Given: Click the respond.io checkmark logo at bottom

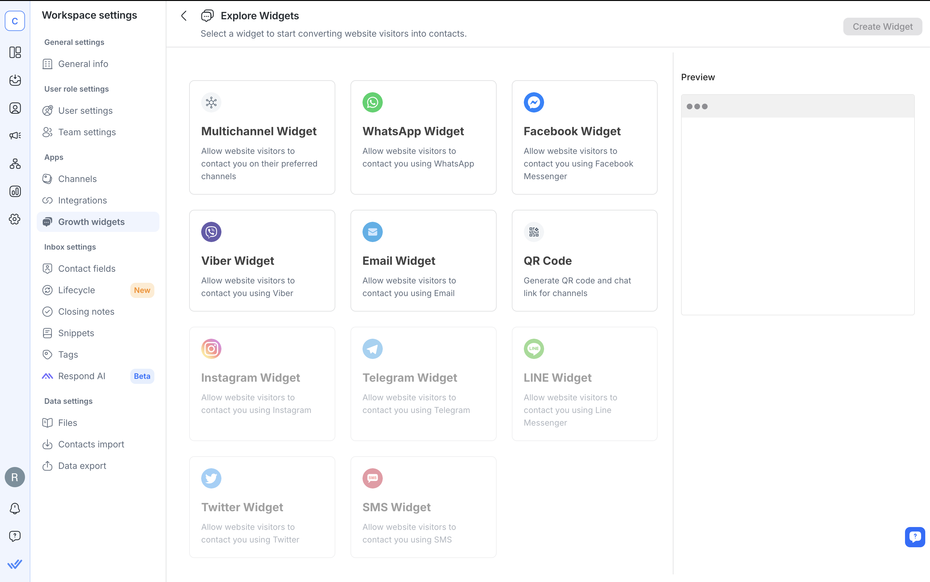Looking at the screenshot, I should [x=15, y=564].
